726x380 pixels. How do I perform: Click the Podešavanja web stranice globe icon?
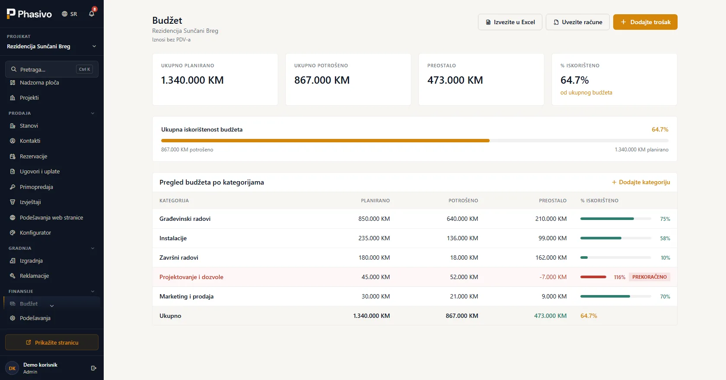coord(13,217)
